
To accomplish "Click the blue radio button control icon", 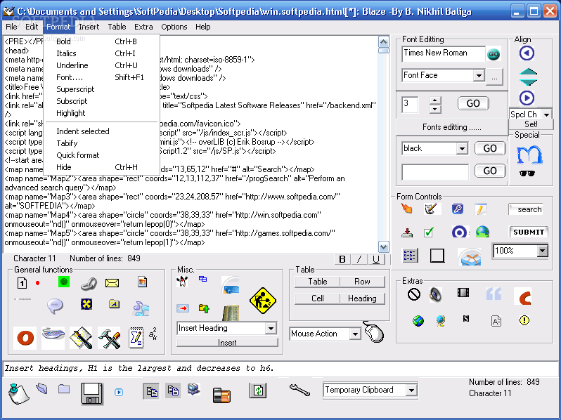I will pyautogui.click(x=459, y=232).
